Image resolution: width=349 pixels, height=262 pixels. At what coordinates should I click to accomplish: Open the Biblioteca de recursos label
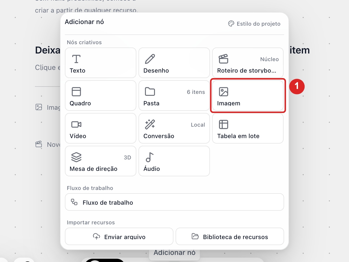coord(236,237)
